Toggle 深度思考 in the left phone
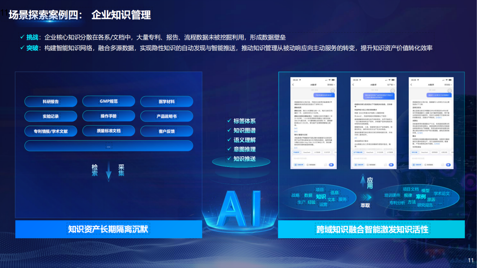 (299, 165)
